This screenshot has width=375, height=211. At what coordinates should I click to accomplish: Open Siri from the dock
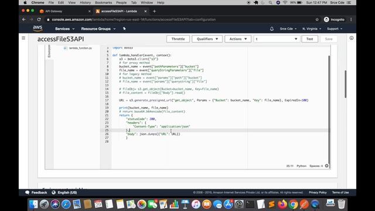tap(55, 205)
